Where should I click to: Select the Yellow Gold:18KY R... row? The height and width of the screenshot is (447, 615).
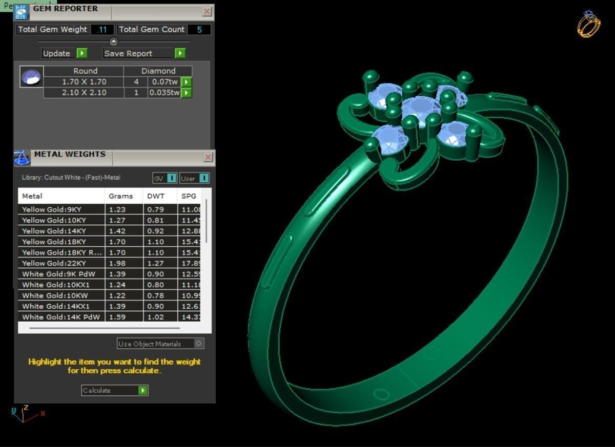pyautogui.click(x=110, y=252)
